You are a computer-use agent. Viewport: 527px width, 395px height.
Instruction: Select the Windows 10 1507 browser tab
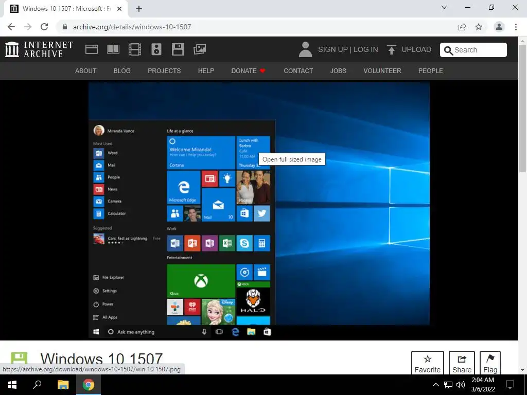click(66, 9)
